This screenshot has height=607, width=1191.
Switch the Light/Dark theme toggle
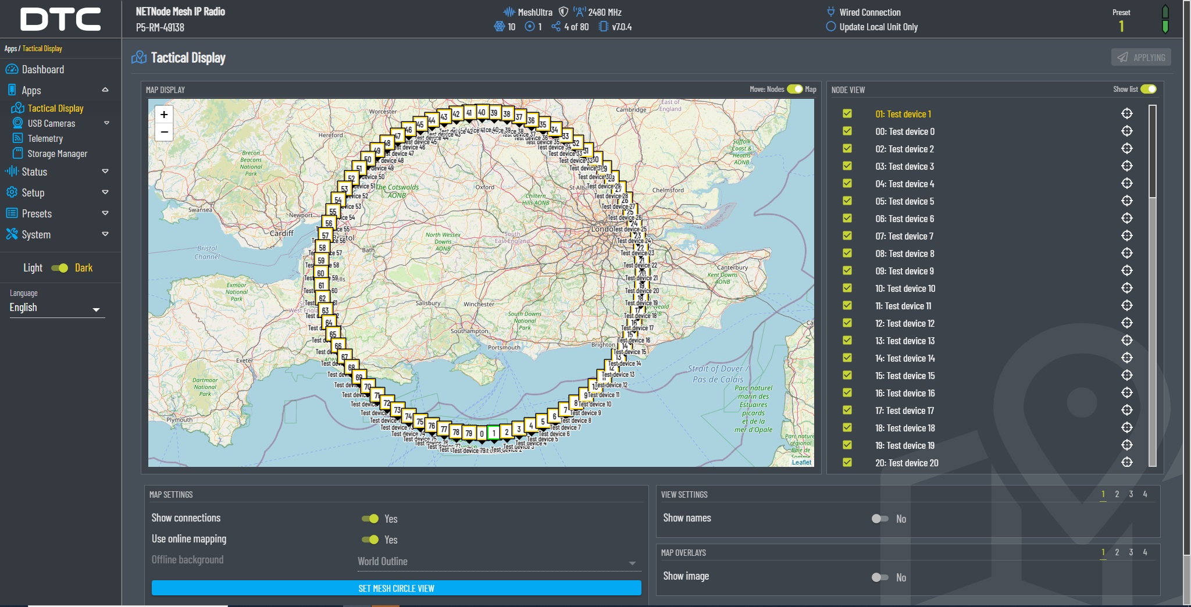point(59,268)
